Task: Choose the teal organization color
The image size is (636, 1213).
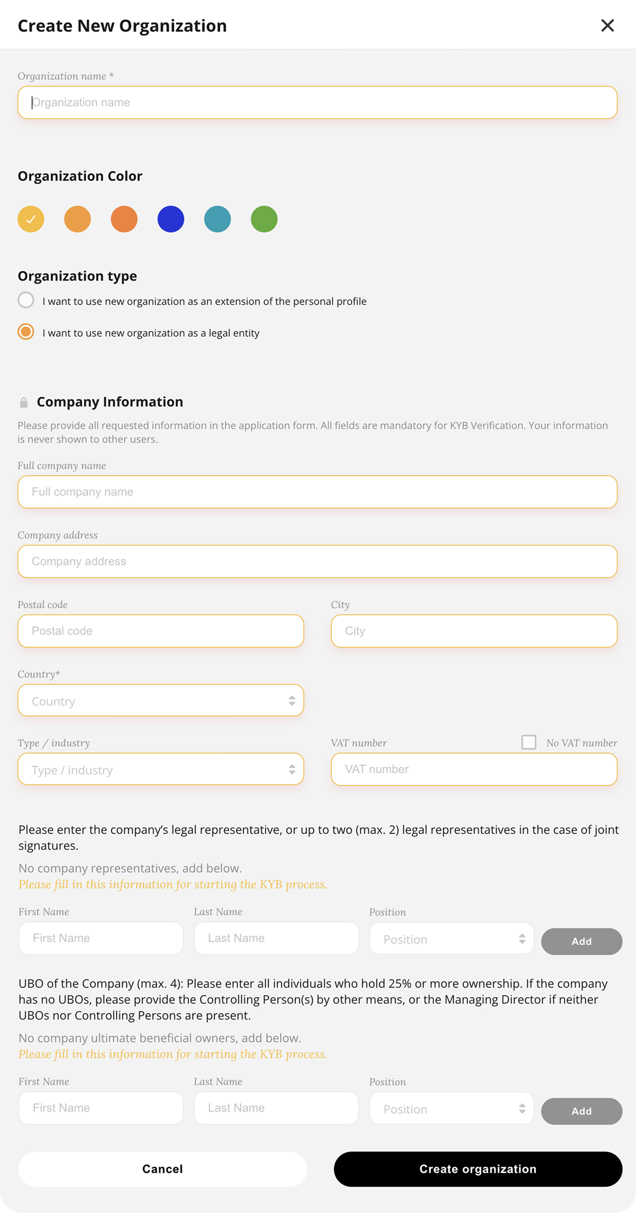Action: (217, 219)
